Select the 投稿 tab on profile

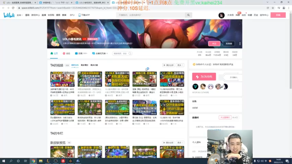[81, 53]
